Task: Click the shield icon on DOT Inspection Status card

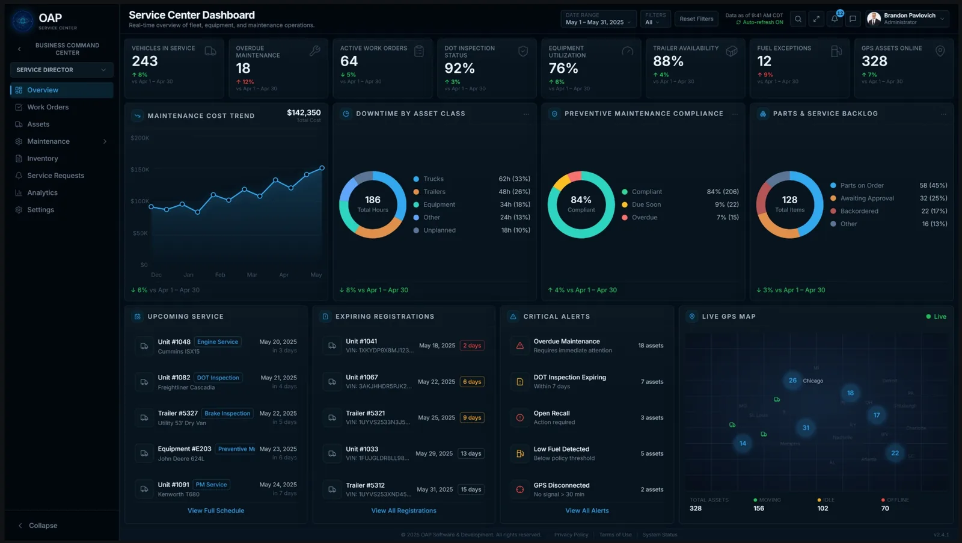Action: [523, 51]
